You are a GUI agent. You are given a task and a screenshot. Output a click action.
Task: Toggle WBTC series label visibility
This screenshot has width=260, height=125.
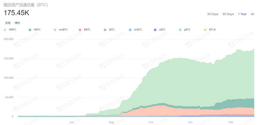(x=12, y=30)
